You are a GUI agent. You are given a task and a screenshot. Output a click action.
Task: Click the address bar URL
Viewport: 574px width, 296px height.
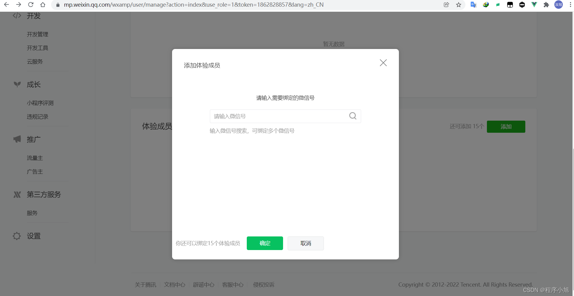point(194,5)
